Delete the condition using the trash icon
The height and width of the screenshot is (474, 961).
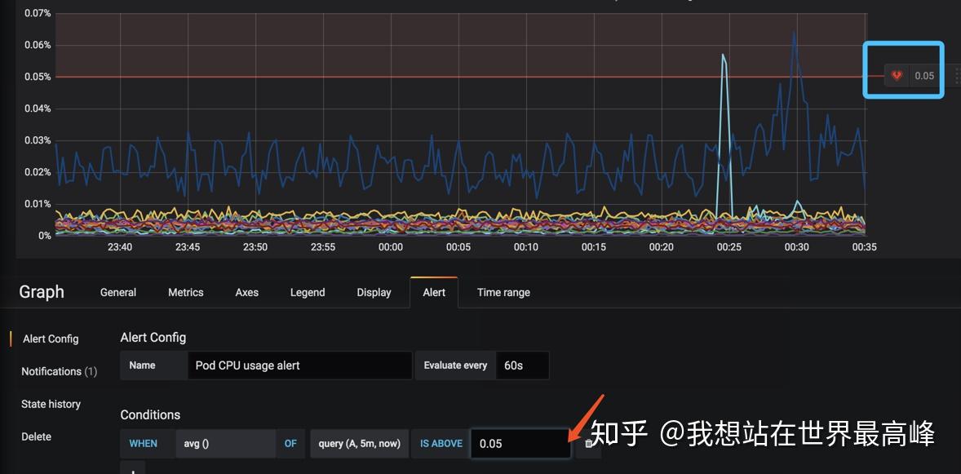click(588, 443)
